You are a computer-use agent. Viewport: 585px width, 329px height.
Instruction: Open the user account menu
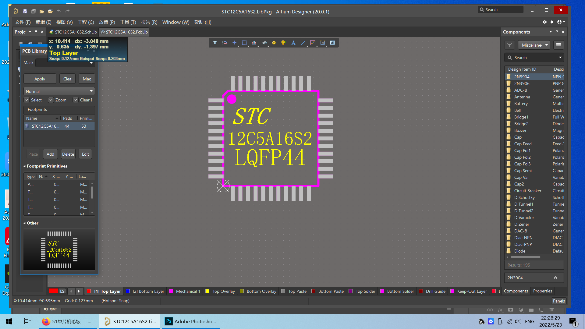(x=561, y=22)
